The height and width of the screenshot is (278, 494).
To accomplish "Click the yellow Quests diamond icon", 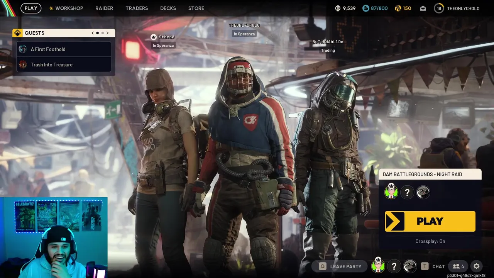I will 17,33.
